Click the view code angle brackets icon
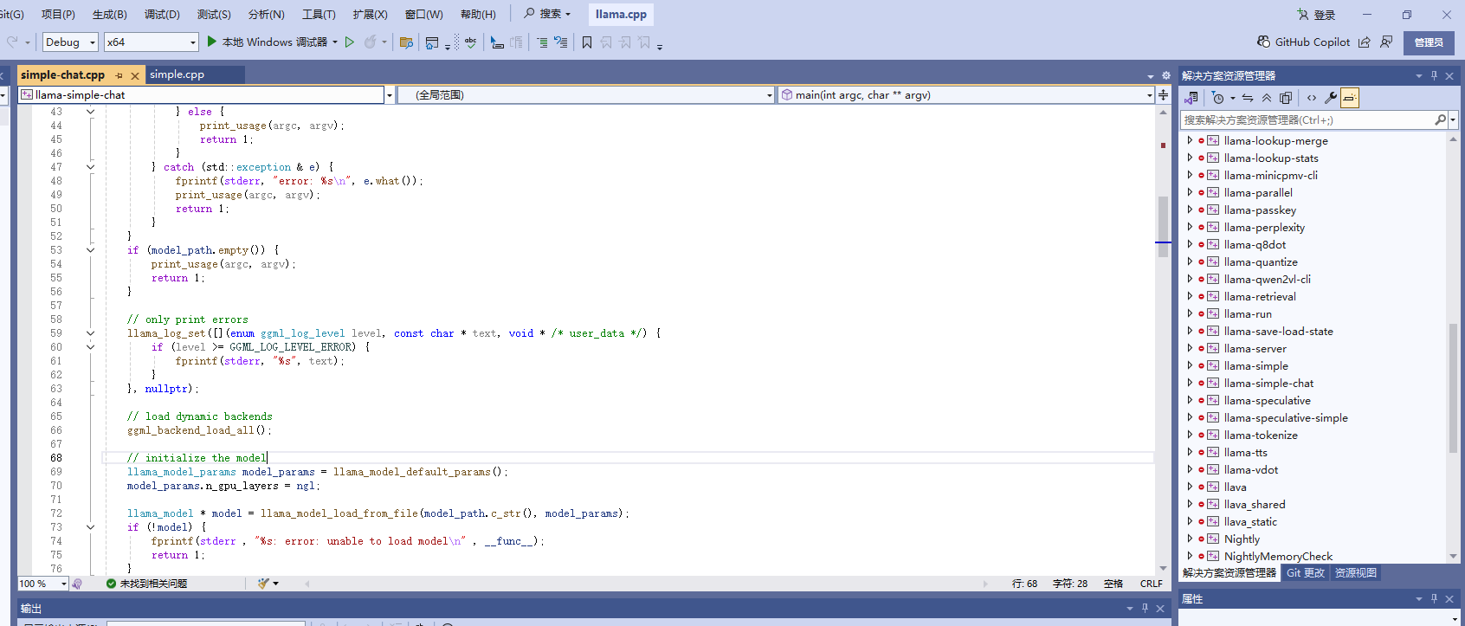 (1311, 98)
